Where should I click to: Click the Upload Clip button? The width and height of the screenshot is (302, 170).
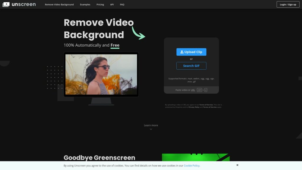[191, 52]
